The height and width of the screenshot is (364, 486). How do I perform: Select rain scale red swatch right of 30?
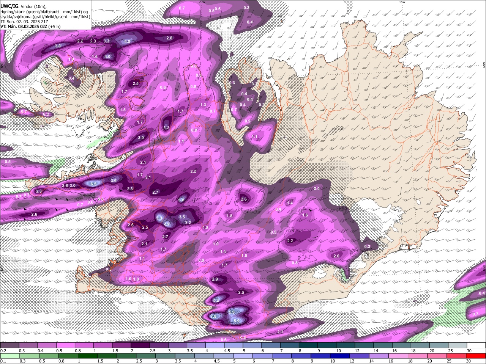click(476, 356)
